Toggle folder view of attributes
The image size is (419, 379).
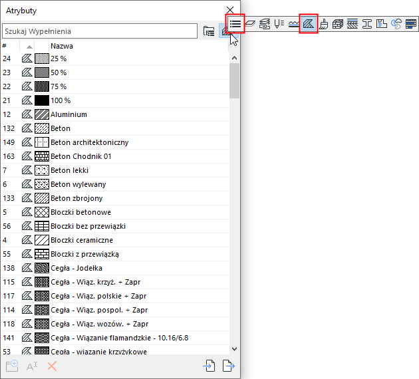tap(209, 31)
